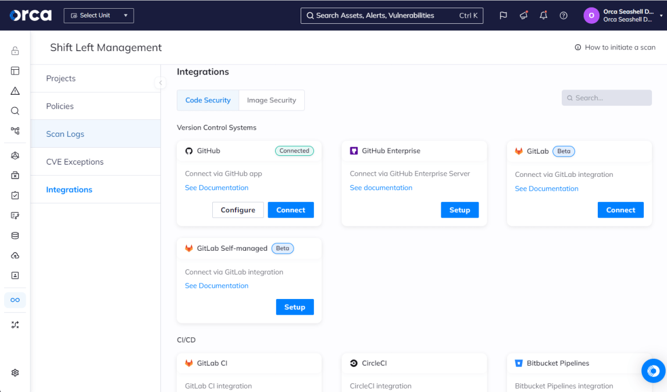Open the magnifier discovery sidebar icon

click(15, 111)
